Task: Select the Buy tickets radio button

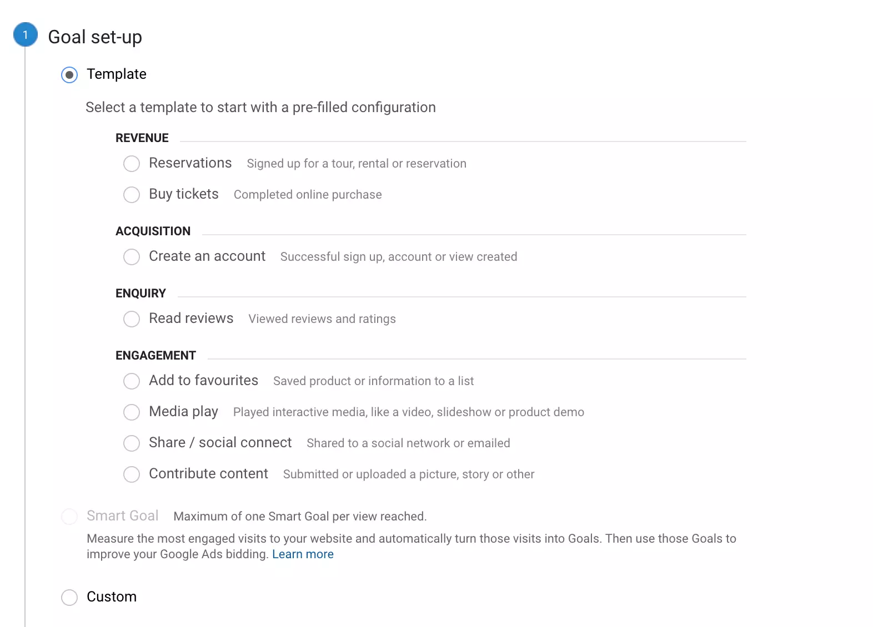Action: point(132,195)
